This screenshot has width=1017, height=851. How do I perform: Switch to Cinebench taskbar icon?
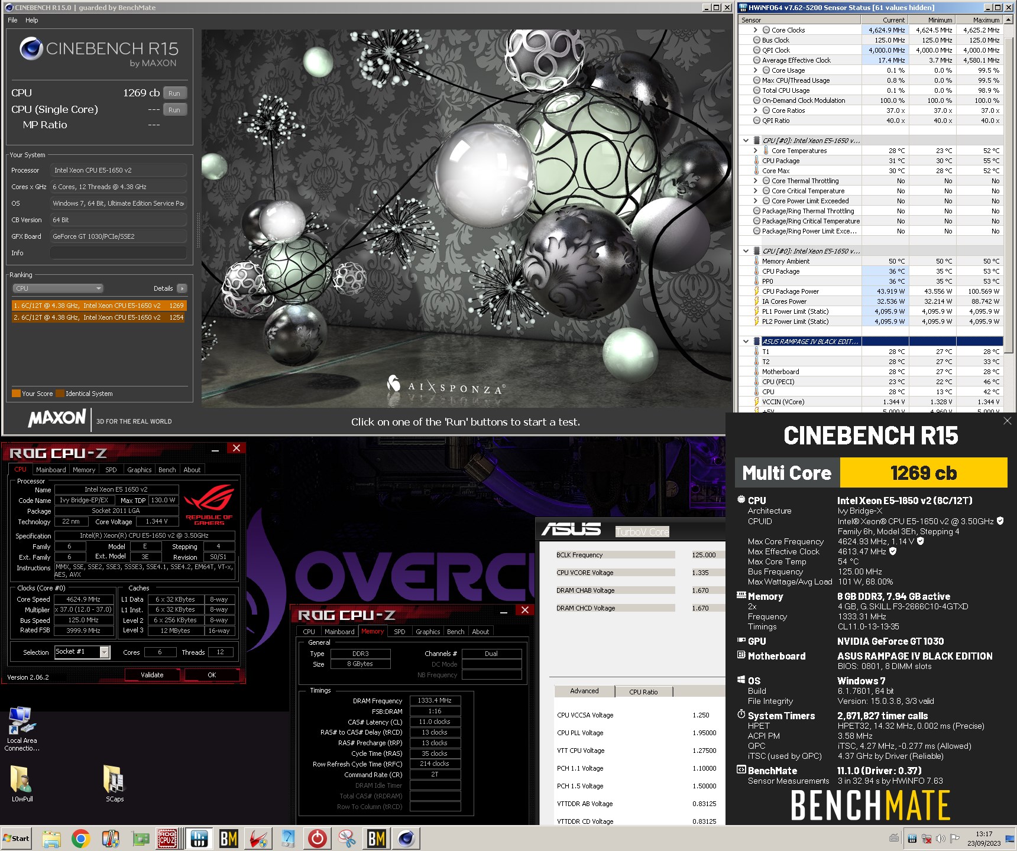coord(406,839)
